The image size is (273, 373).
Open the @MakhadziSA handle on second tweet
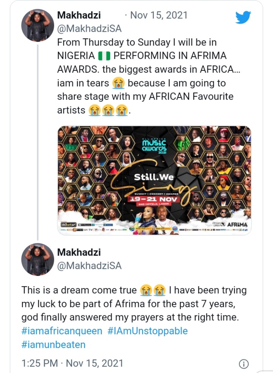tap(89, 266)
